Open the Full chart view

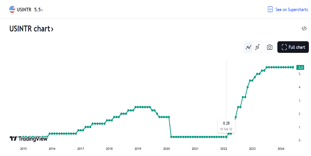(293, 47)
